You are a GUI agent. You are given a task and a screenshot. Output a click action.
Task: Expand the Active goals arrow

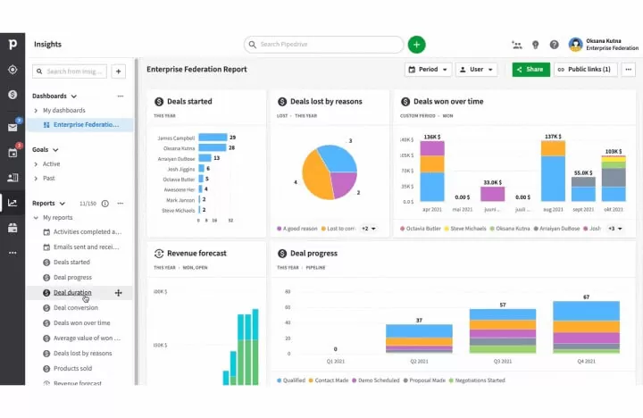pyautogui.click(x=36, y=164)
